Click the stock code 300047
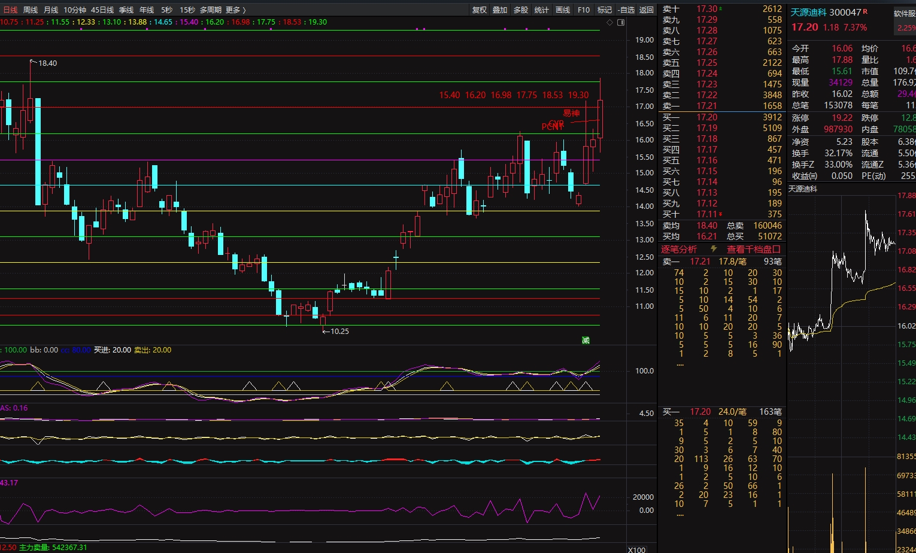This screenshot has width=916, height=553. [845, 12]
